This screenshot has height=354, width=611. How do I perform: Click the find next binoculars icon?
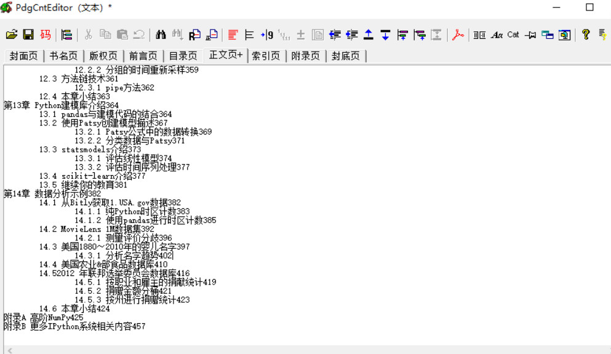(178, 34)
